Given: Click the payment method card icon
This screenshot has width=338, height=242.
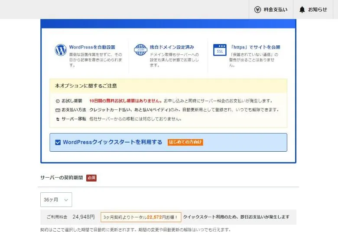Looking at the screenshot, I should (x=58, y=110).
